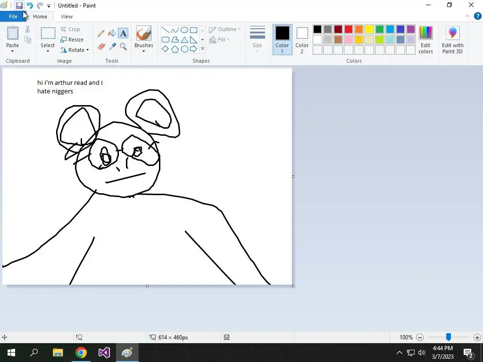The image size is (483, 362).
Task: Switch to the Home tab
Action: [40, 16]
